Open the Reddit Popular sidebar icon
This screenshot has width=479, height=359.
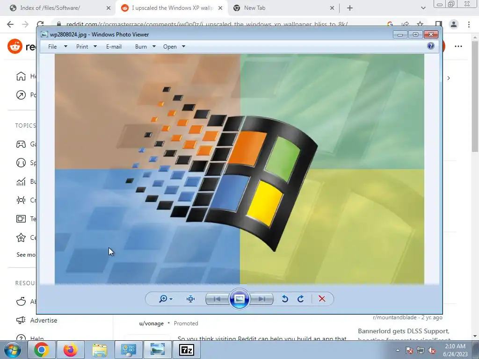[21, 95]
